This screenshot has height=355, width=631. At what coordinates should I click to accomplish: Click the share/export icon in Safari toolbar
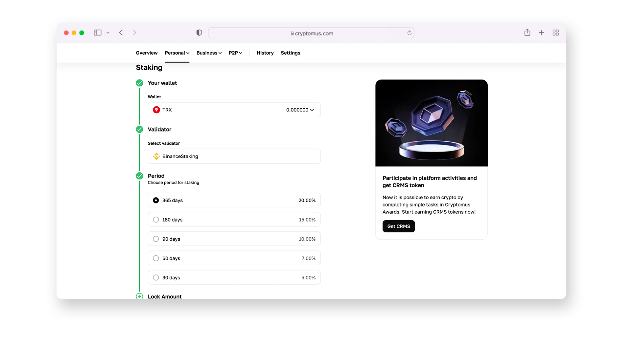pyautogui.click(x=527, y=33)
